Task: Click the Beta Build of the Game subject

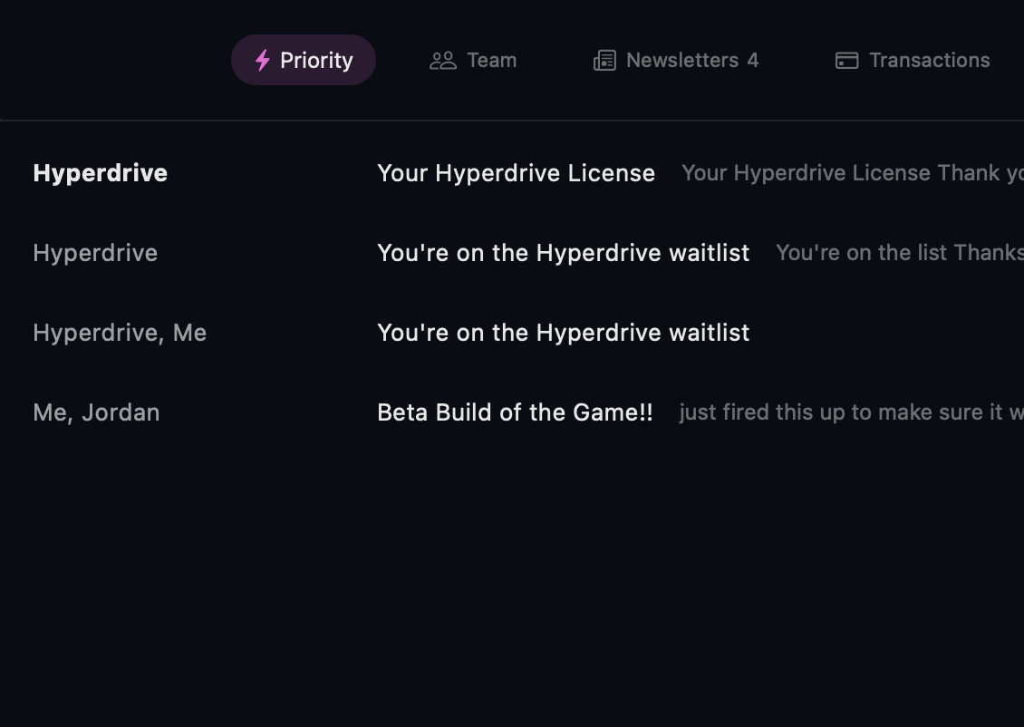Action: [x=515, y=412]
